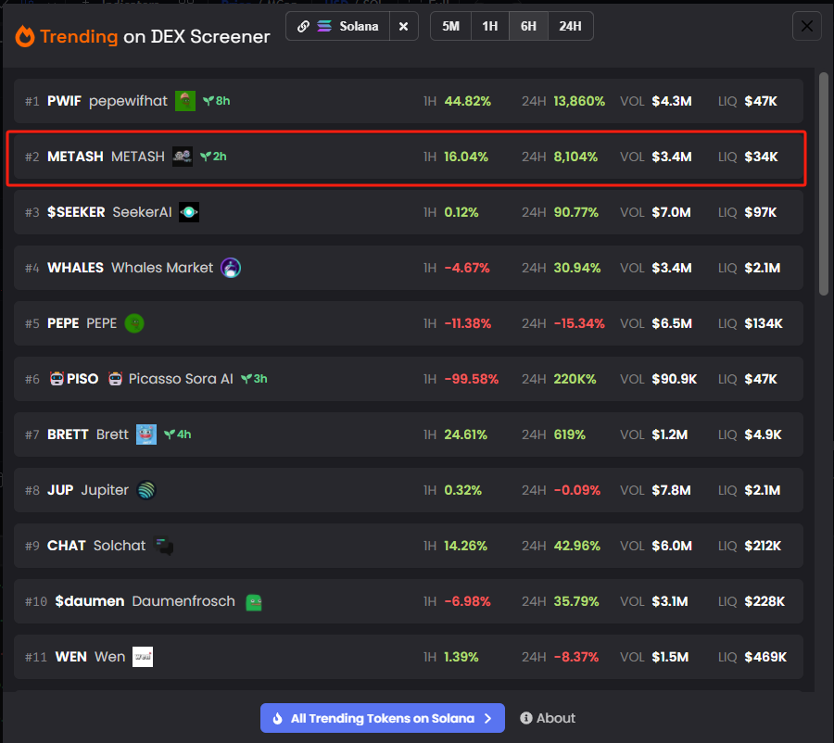This screenshot has width=834, height=743.
Task: Click the Whales Market token name
Action: point(162,268)
